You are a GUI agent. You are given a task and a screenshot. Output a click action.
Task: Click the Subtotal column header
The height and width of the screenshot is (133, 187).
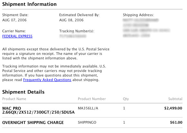coord(175,99)
